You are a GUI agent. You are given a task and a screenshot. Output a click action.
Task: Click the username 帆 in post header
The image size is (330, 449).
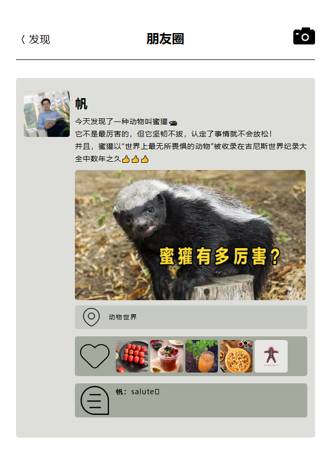pyautogui.click(x=81, y=104)
